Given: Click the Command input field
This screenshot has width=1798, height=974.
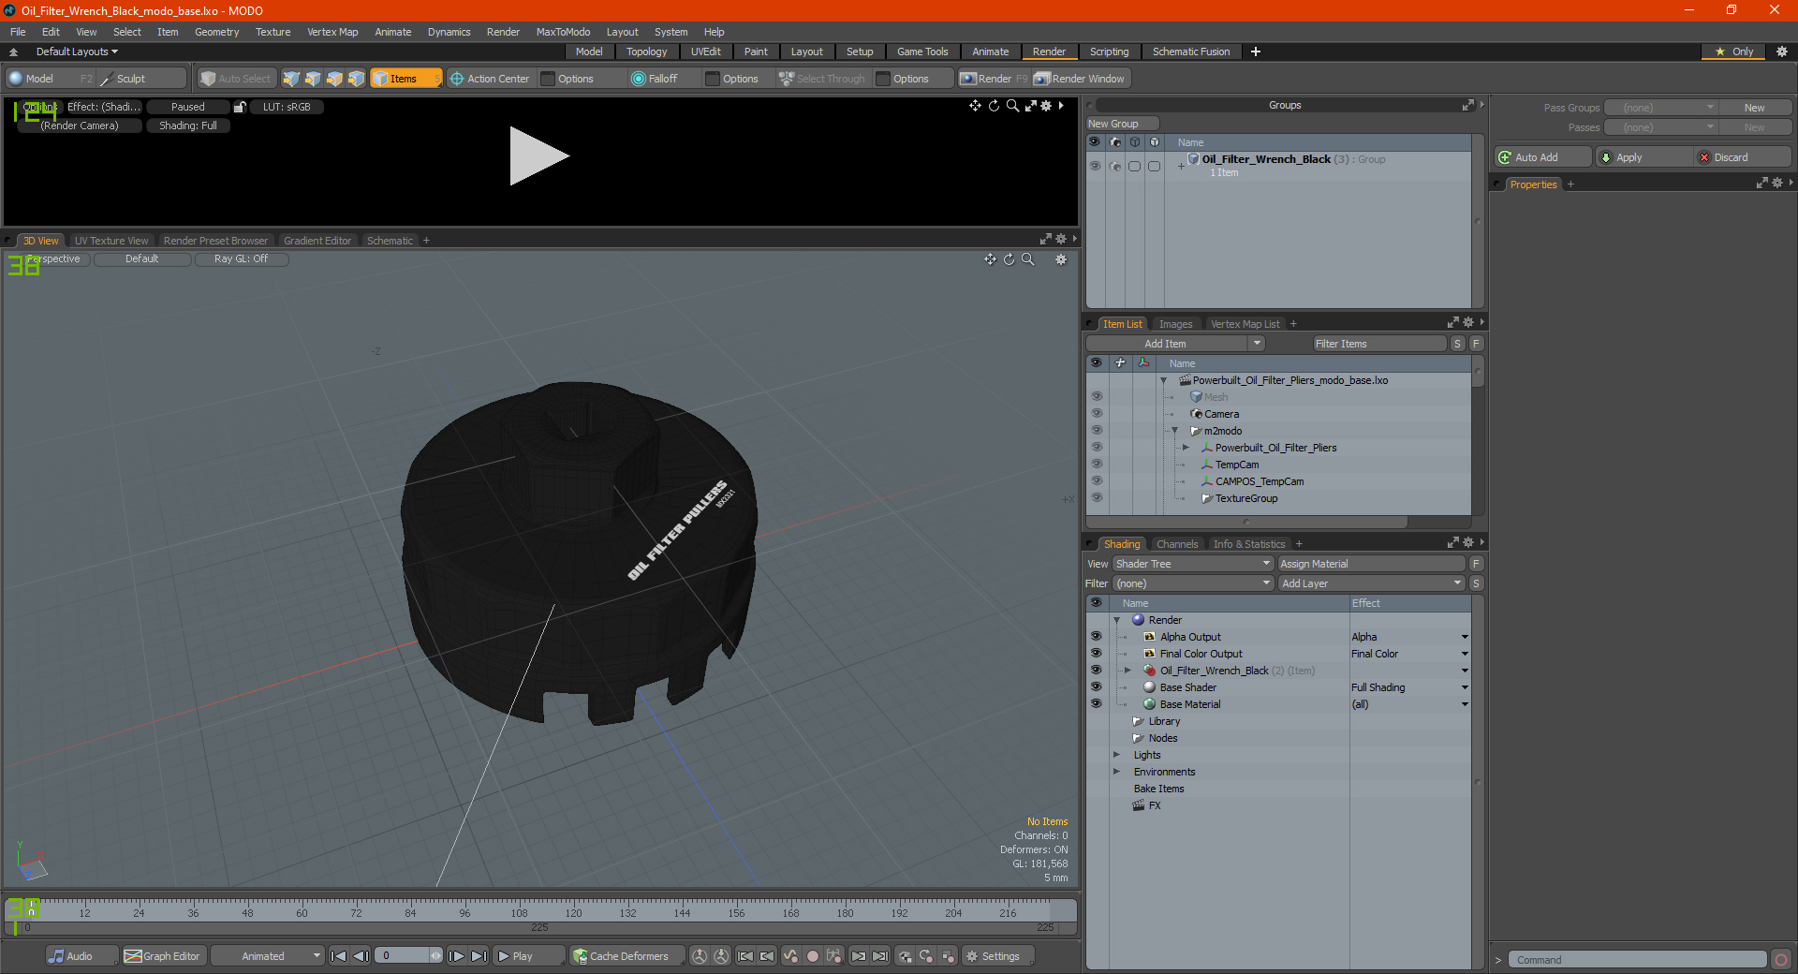Looking at the screenshot, I should pyautogui.click(x=1637, y=960).
